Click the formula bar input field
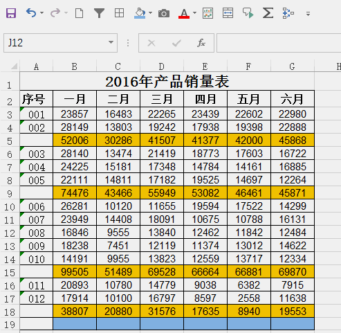Screen dimensions: 341x333 point(279,43)
